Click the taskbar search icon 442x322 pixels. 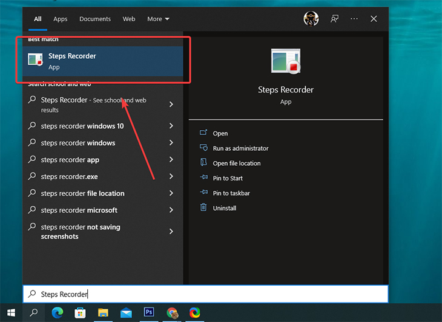[x=34, y=313]
